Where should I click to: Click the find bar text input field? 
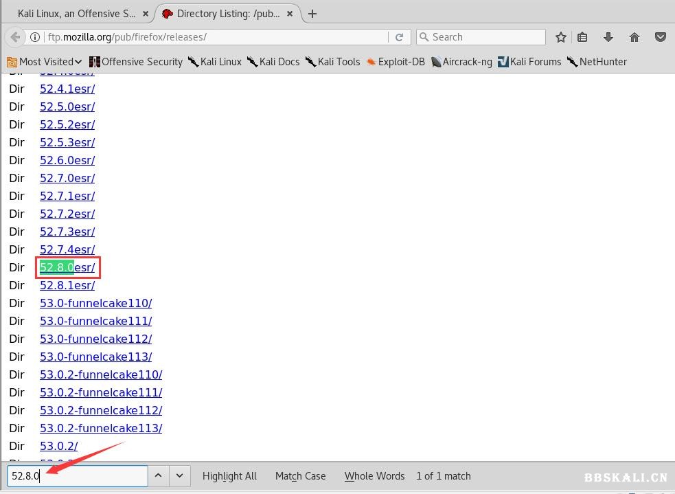(x=77, y=475)
